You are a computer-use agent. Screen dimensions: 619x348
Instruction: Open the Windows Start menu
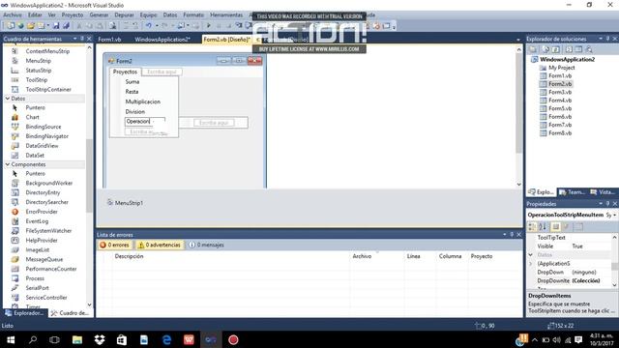[11, 339]
